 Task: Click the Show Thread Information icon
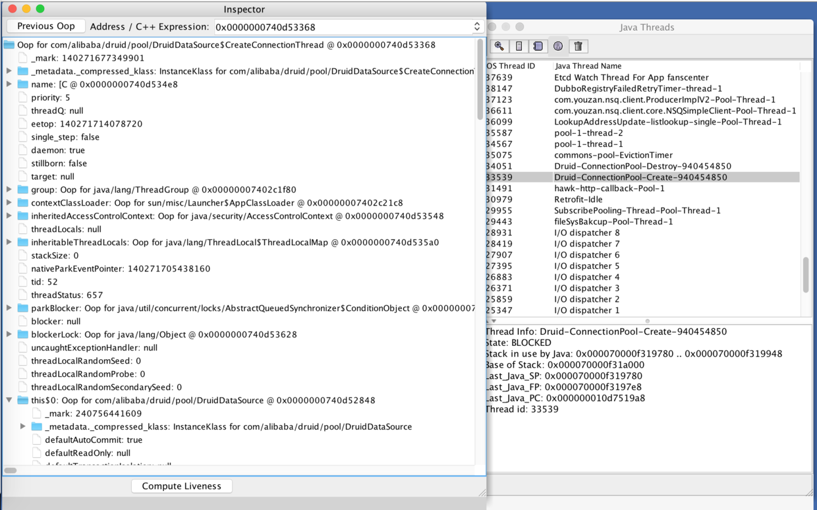click(x=558, y=46)
